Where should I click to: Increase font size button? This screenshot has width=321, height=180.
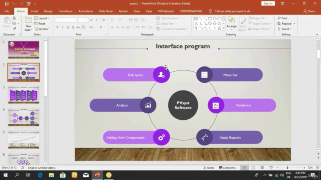tap(91, 20)
